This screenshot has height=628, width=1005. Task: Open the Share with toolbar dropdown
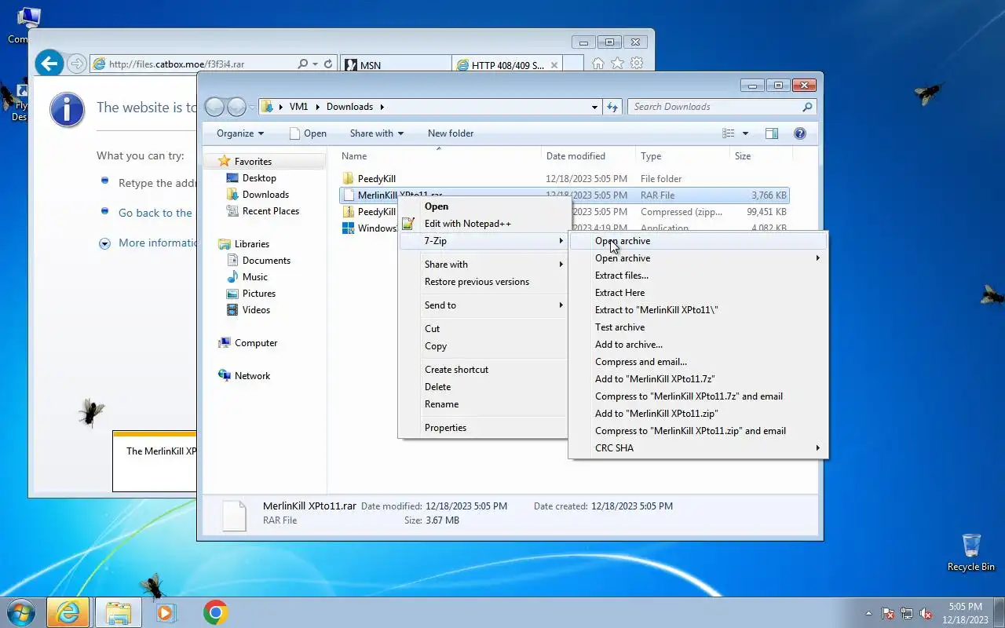click(376, 133)
